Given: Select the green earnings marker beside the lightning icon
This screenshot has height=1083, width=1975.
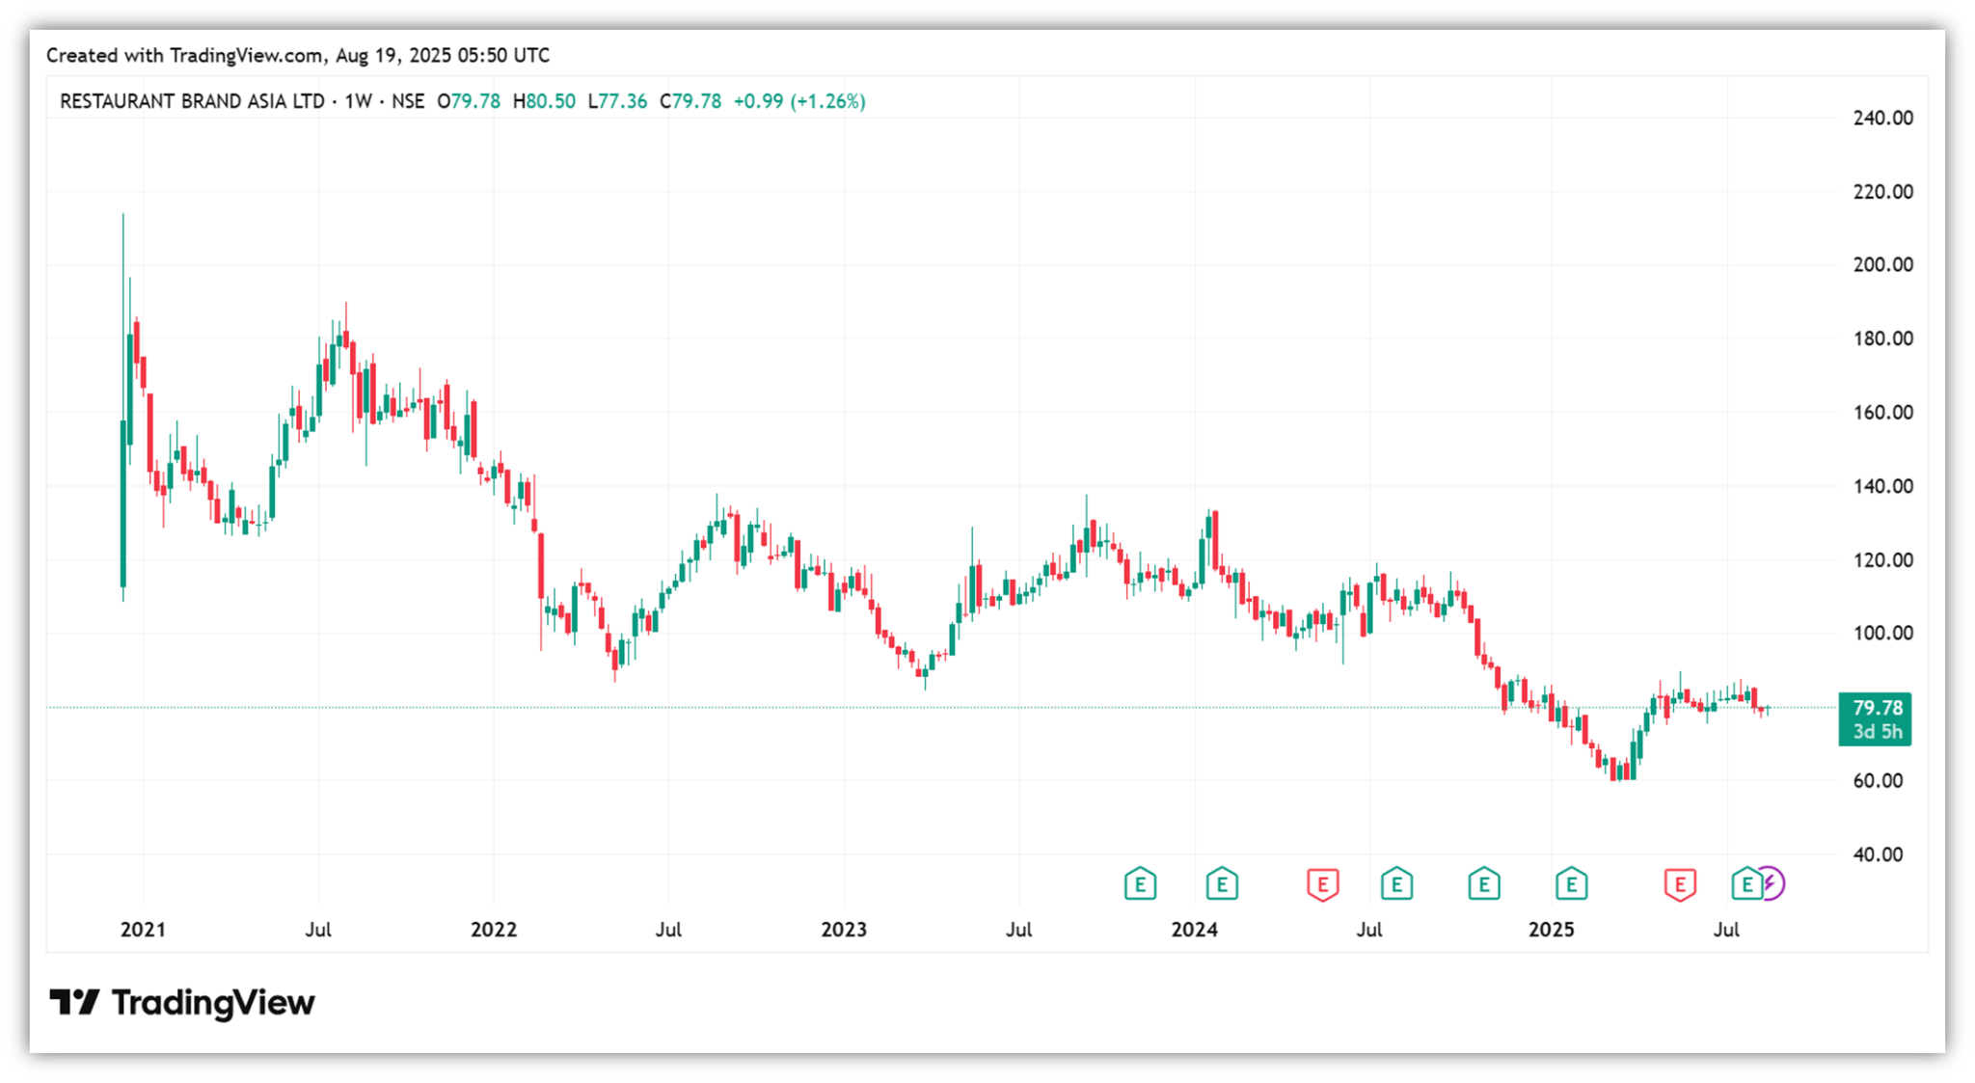Looking at the screenshot, I should (x=1745, y=883).
